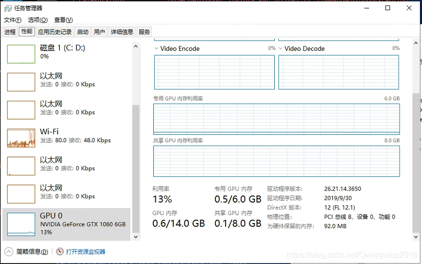Minimize the Task Manager window
The image size is (422, 264).
pos(367,8)
